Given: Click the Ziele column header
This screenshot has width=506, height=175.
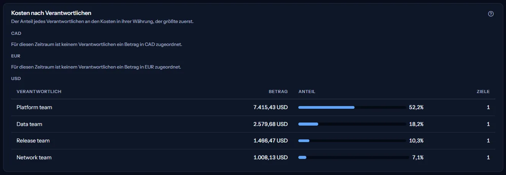Looking at the screenshot, I should click(483, 92).
